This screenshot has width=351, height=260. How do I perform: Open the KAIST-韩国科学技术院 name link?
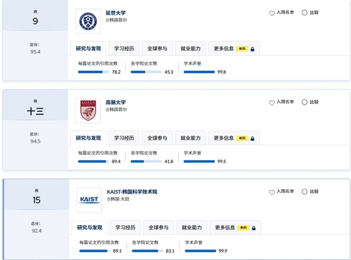(x=132, y=192)
